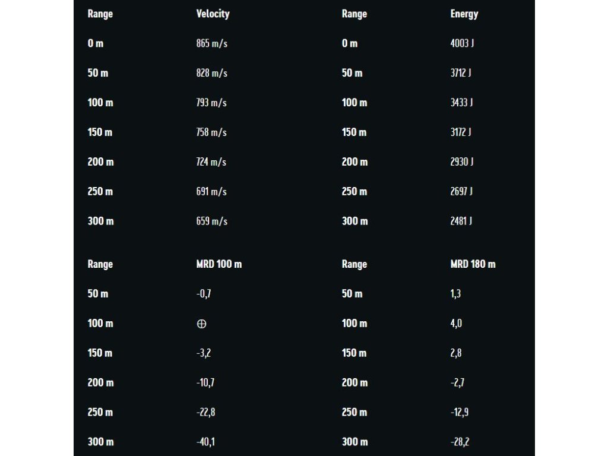This screenshot has height=456, width=608.
Task: Click the 3433 J energy value
Action: tap(461, 102)
